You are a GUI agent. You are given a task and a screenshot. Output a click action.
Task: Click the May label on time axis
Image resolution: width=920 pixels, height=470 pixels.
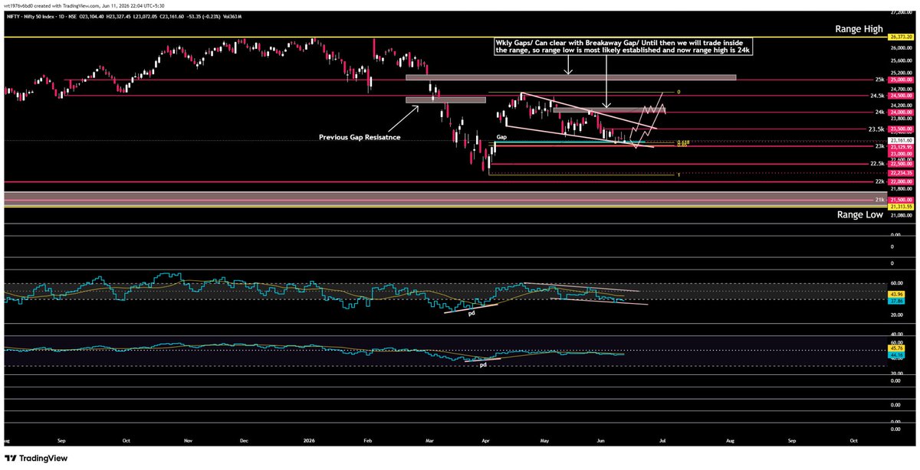click(545, 441)
